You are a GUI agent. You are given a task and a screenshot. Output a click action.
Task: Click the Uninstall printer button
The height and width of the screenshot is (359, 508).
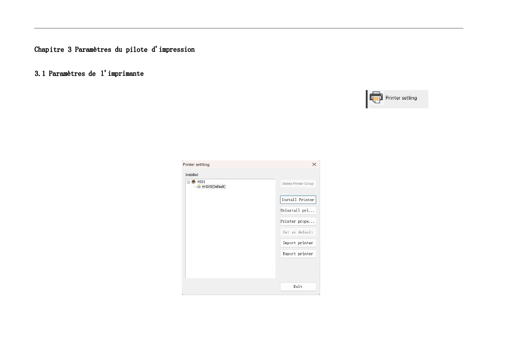click(x=298, y=210)
